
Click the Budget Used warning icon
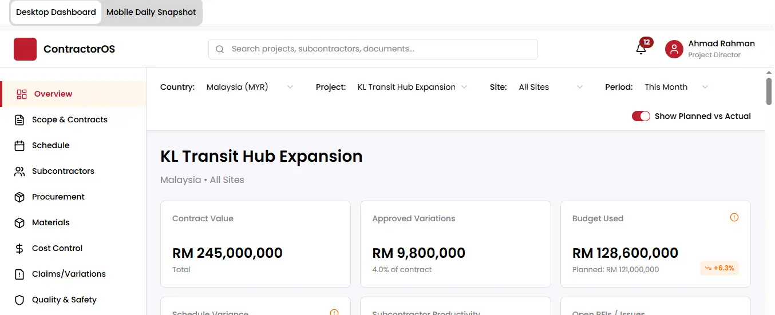point(734,217)
